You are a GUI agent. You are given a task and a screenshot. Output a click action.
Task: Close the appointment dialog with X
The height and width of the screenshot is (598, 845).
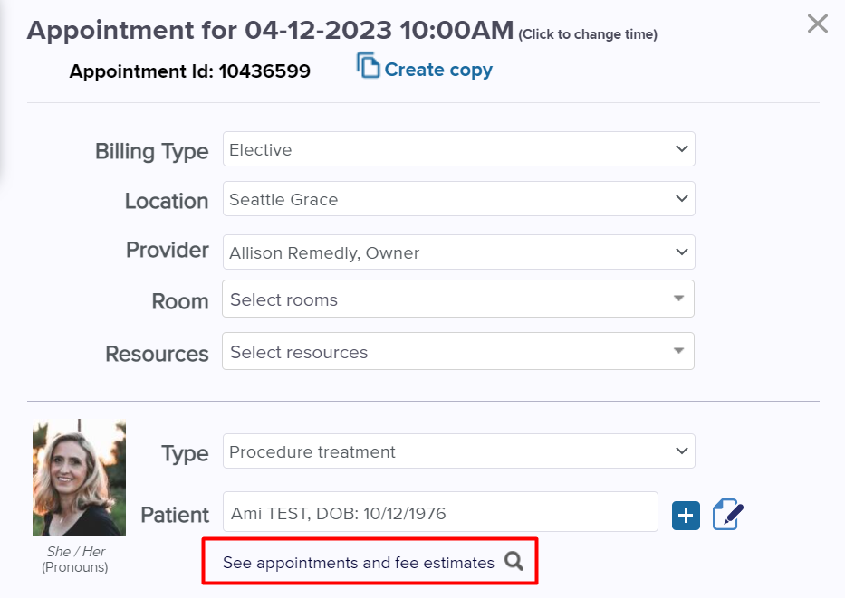[818, 24]
